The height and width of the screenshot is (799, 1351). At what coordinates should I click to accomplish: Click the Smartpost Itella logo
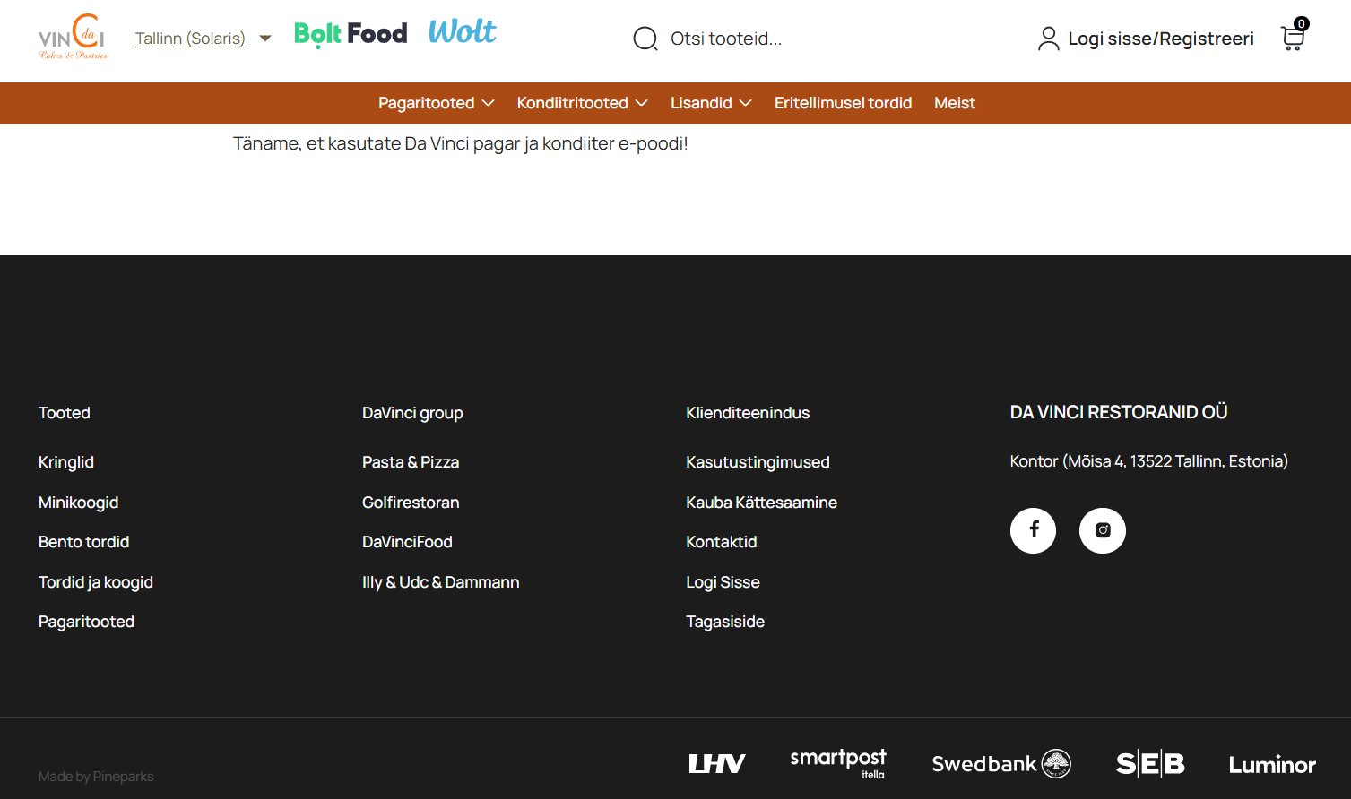(x=838, y=763)
